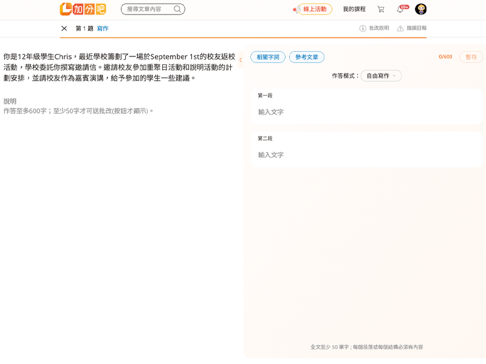The image size is (486, 364).
Task: Click the search magnifier icon
Action: tap(177, 9)
